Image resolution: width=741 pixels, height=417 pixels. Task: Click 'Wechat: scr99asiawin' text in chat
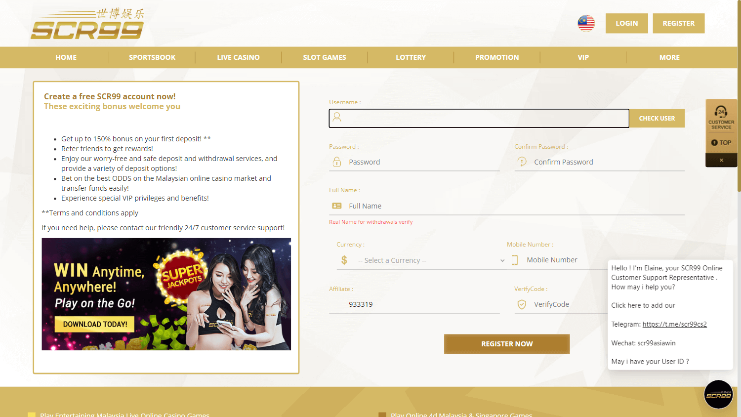coord(643,343)
